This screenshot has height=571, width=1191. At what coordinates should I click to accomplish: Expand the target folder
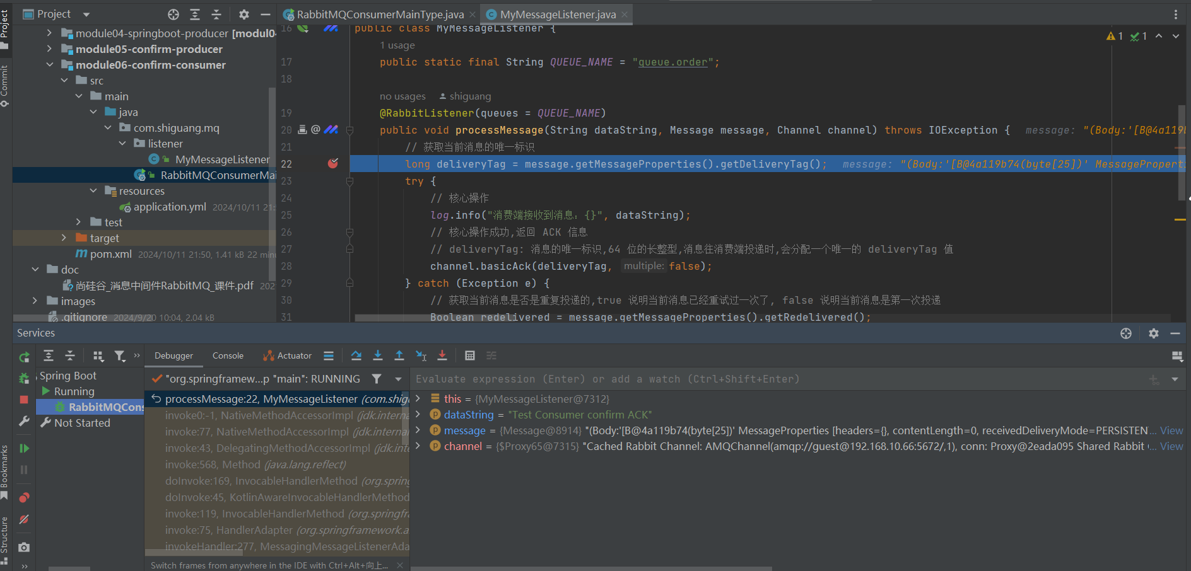(64, 238)
